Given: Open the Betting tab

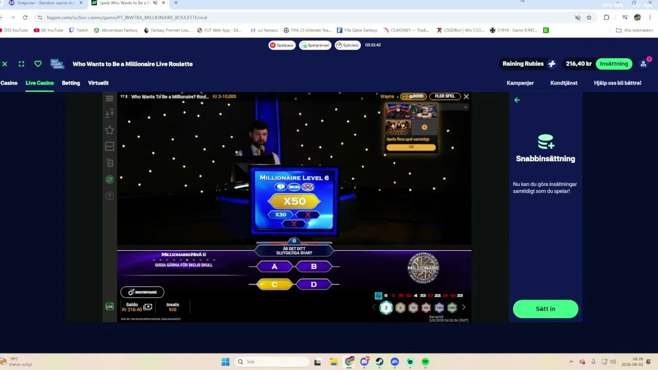Looking at the screenshot, I should pyautogui.click(x=71, y=83).
